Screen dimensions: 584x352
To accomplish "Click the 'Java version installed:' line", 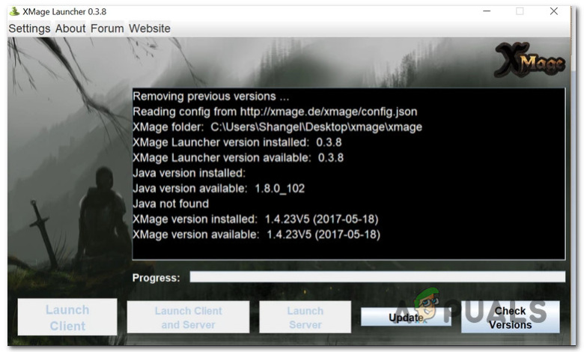I will [189, 173].
